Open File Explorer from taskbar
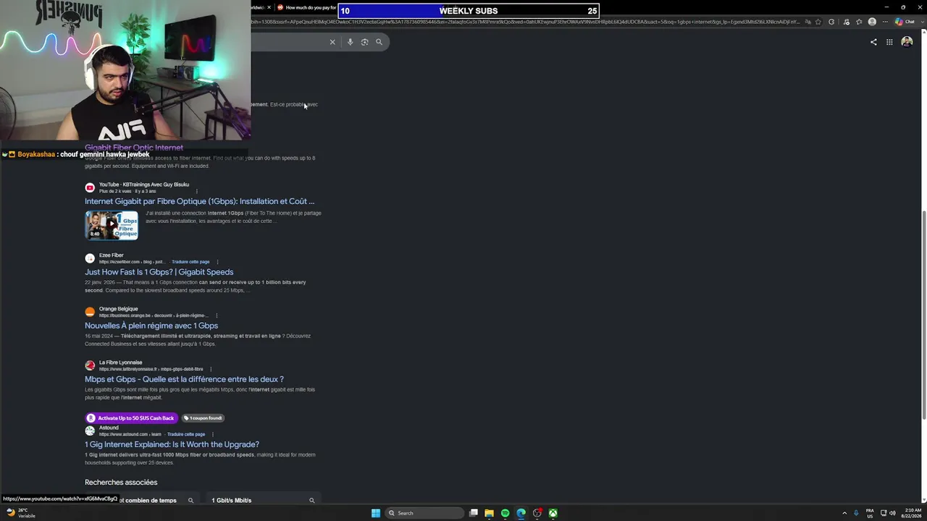 click(x=489, y=513)
